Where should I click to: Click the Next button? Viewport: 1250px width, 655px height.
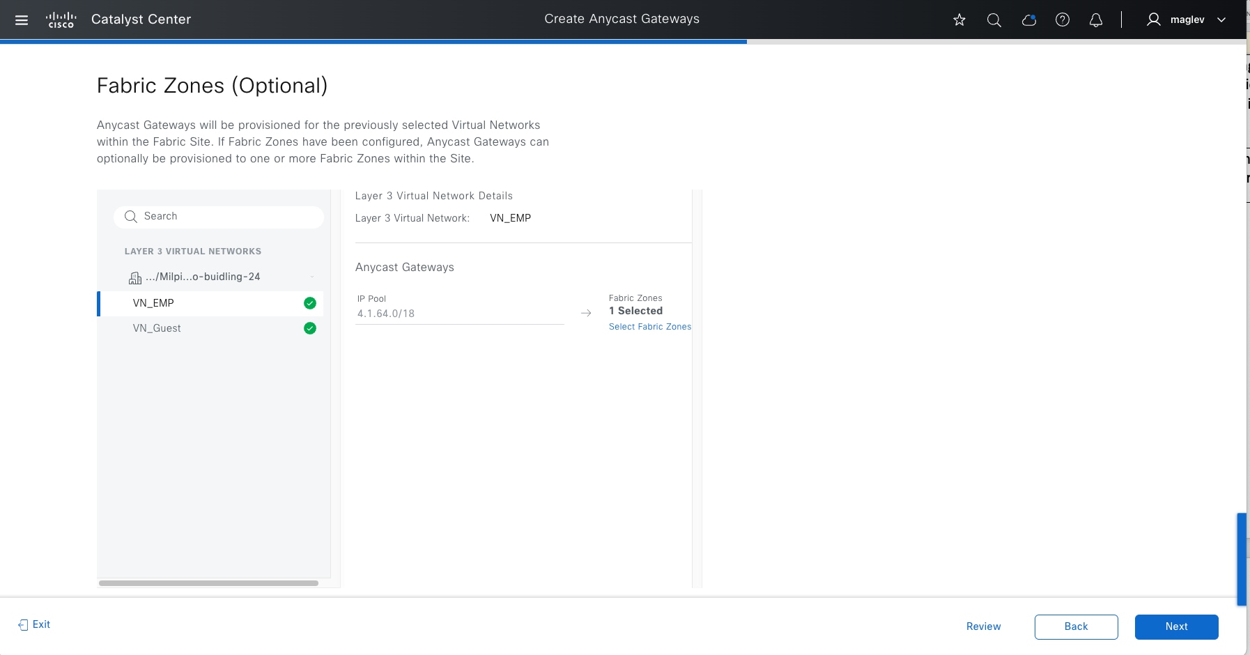pos(1176,626)
